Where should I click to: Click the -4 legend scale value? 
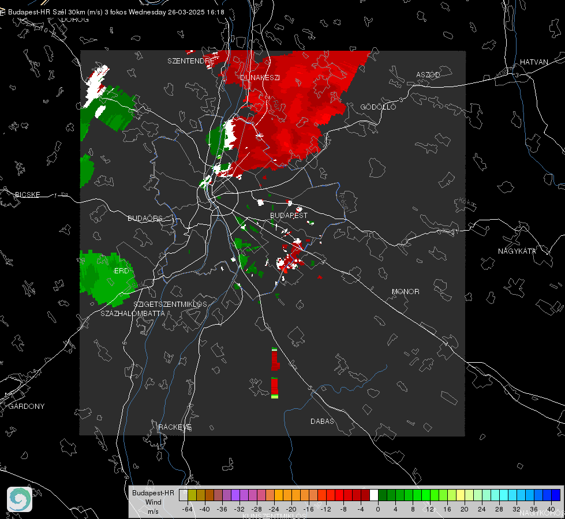[x=361, y=509]
